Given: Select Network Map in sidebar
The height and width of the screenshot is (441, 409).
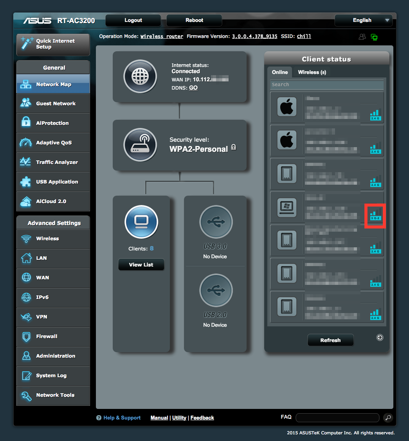Looking at the screenshot, I should (x=53, y=84).
